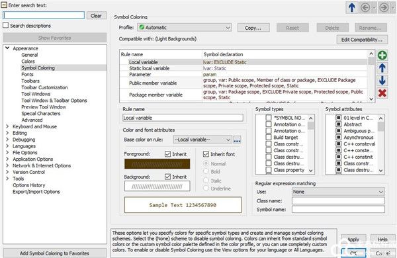Open Options History item
Screen dimensions: 397x258
pos(29,185)
